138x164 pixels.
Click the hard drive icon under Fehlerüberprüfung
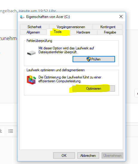click(31, 53)
